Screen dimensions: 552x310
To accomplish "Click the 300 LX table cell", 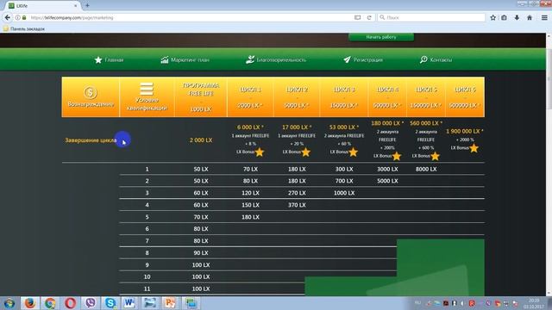I will [344, 169].
